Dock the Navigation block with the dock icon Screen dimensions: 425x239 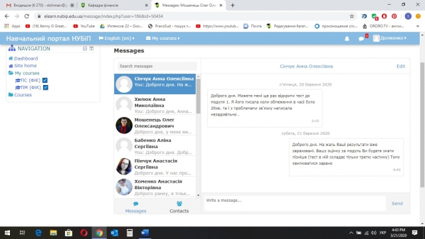tap(92, 48)
